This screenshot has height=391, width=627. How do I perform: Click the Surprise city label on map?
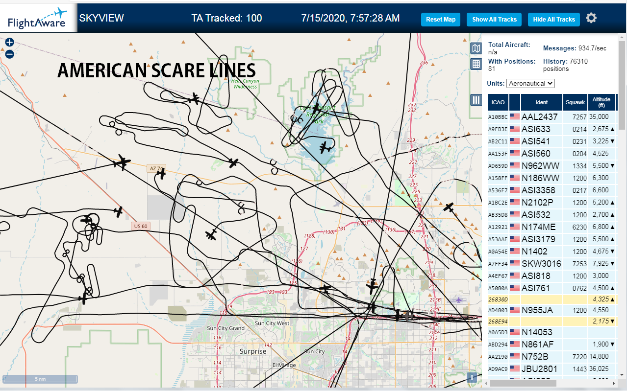pos(253,351)
